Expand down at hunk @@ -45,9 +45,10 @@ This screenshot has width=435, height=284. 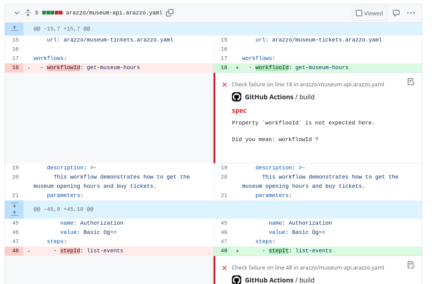14,205
